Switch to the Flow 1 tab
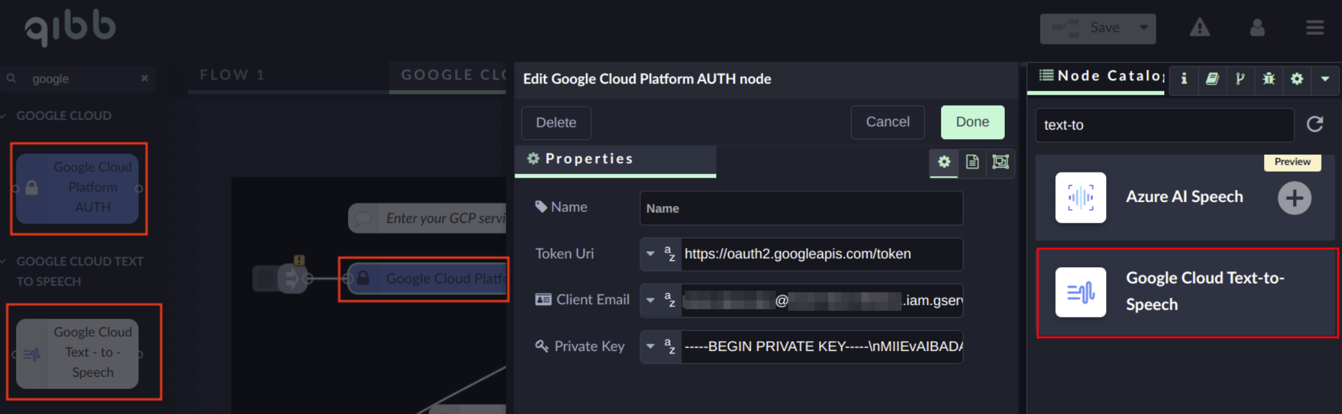The image size is (1342, 414). 232,75
